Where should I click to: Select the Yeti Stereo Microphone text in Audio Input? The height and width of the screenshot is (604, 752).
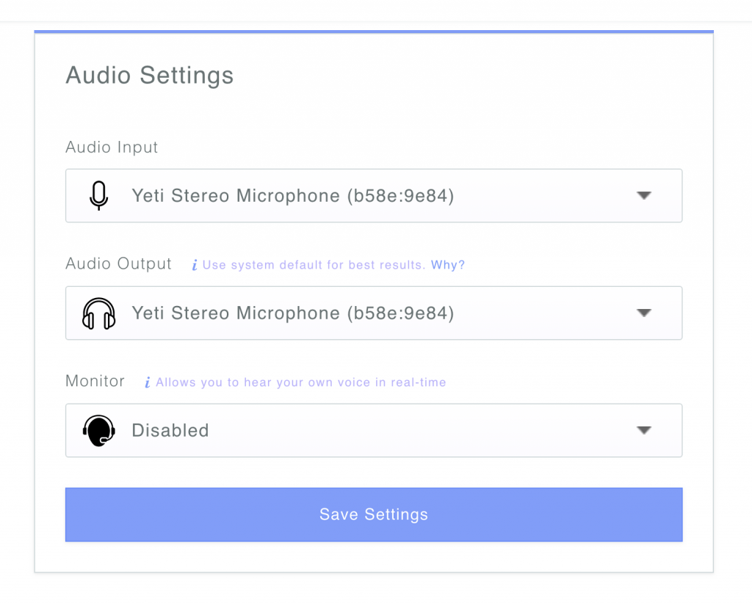(x=292, y=196)
